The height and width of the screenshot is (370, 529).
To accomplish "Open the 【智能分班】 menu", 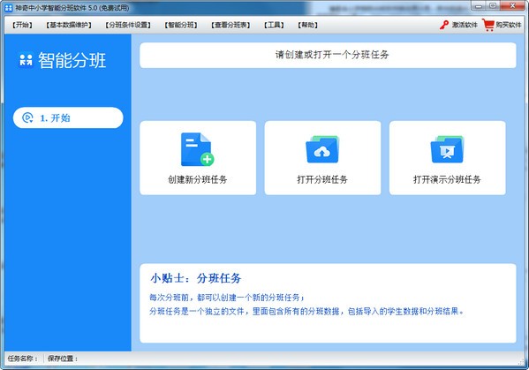I will pyautogui.click(x=181, y=25).
